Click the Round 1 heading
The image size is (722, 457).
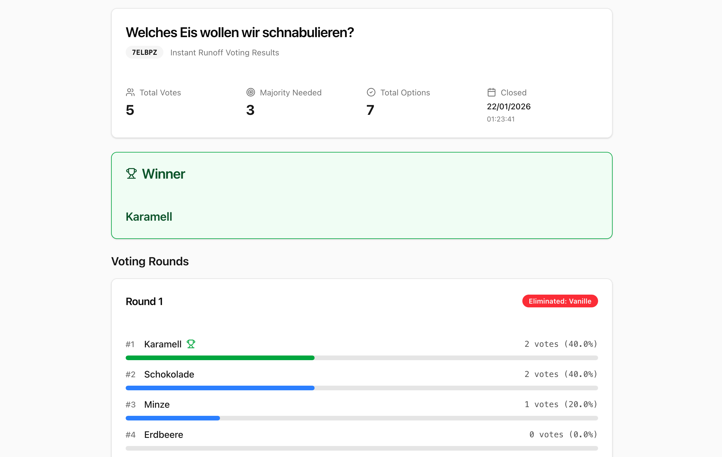click(144, 302)
